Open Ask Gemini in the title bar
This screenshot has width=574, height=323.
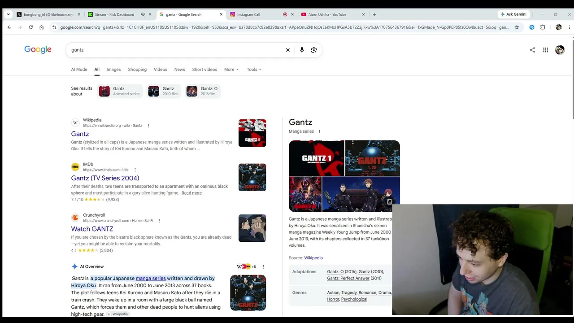[x=513, y=14]
